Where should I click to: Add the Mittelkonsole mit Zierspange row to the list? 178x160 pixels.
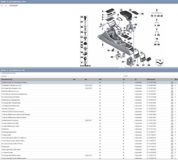(x=172, y=83)
